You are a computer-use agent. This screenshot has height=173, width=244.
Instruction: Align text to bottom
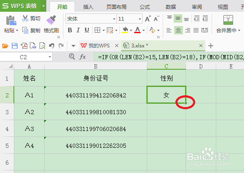(186, 19)
